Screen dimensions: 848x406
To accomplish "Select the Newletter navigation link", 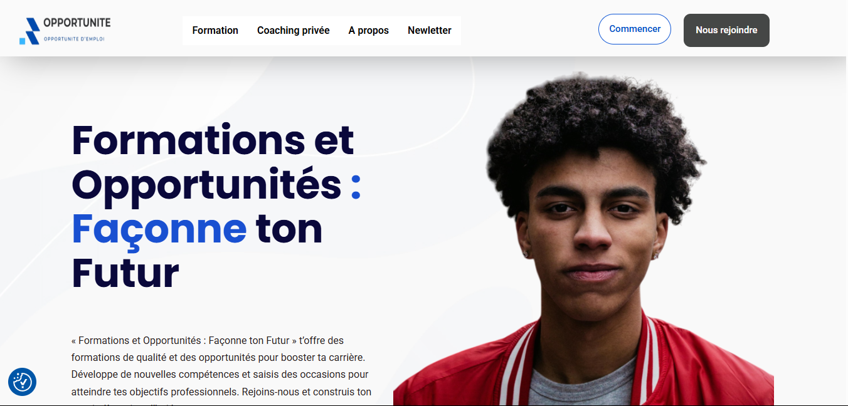I will pos(430,30).
